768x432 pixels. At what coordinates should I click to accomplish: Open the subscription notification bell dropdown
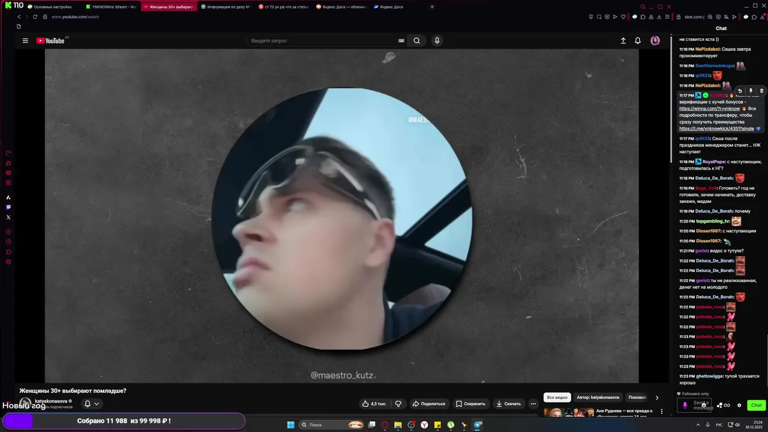(91, 404)
